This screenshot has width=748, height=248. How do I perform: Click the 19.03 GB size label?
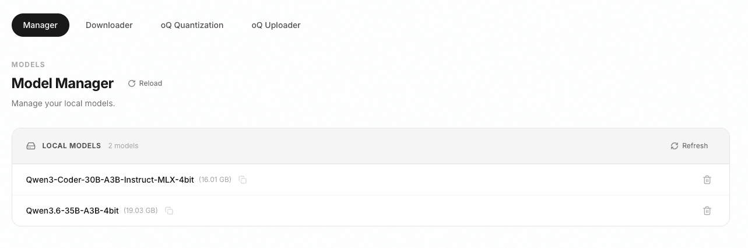point(141,211)
